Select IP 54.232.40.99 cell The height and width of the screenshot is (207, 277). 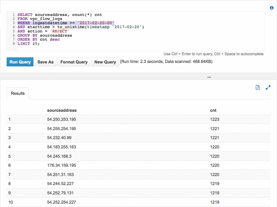(x=59, y=138)
